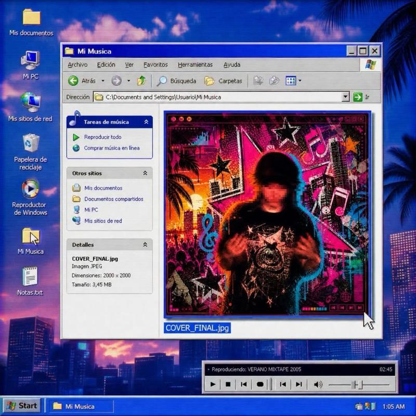Click the grey forward arrow button
The image size is (416, 416).
pyautogui.click(x=116, y=81)
